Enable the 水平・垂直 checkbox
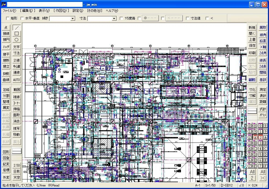This screenshot has width=269, height=189. (22, 18)
